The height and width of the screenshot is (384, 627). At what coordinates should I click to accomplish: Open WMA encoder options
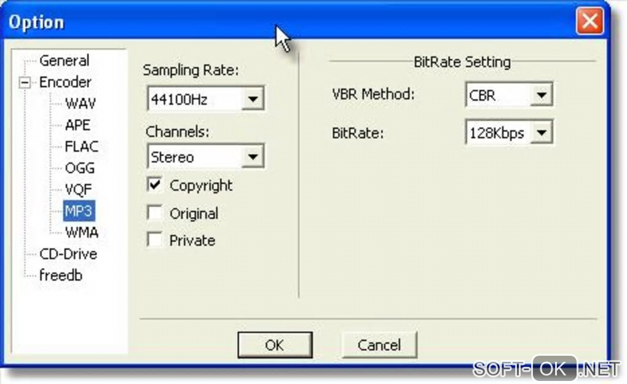[x=82, y=232]
